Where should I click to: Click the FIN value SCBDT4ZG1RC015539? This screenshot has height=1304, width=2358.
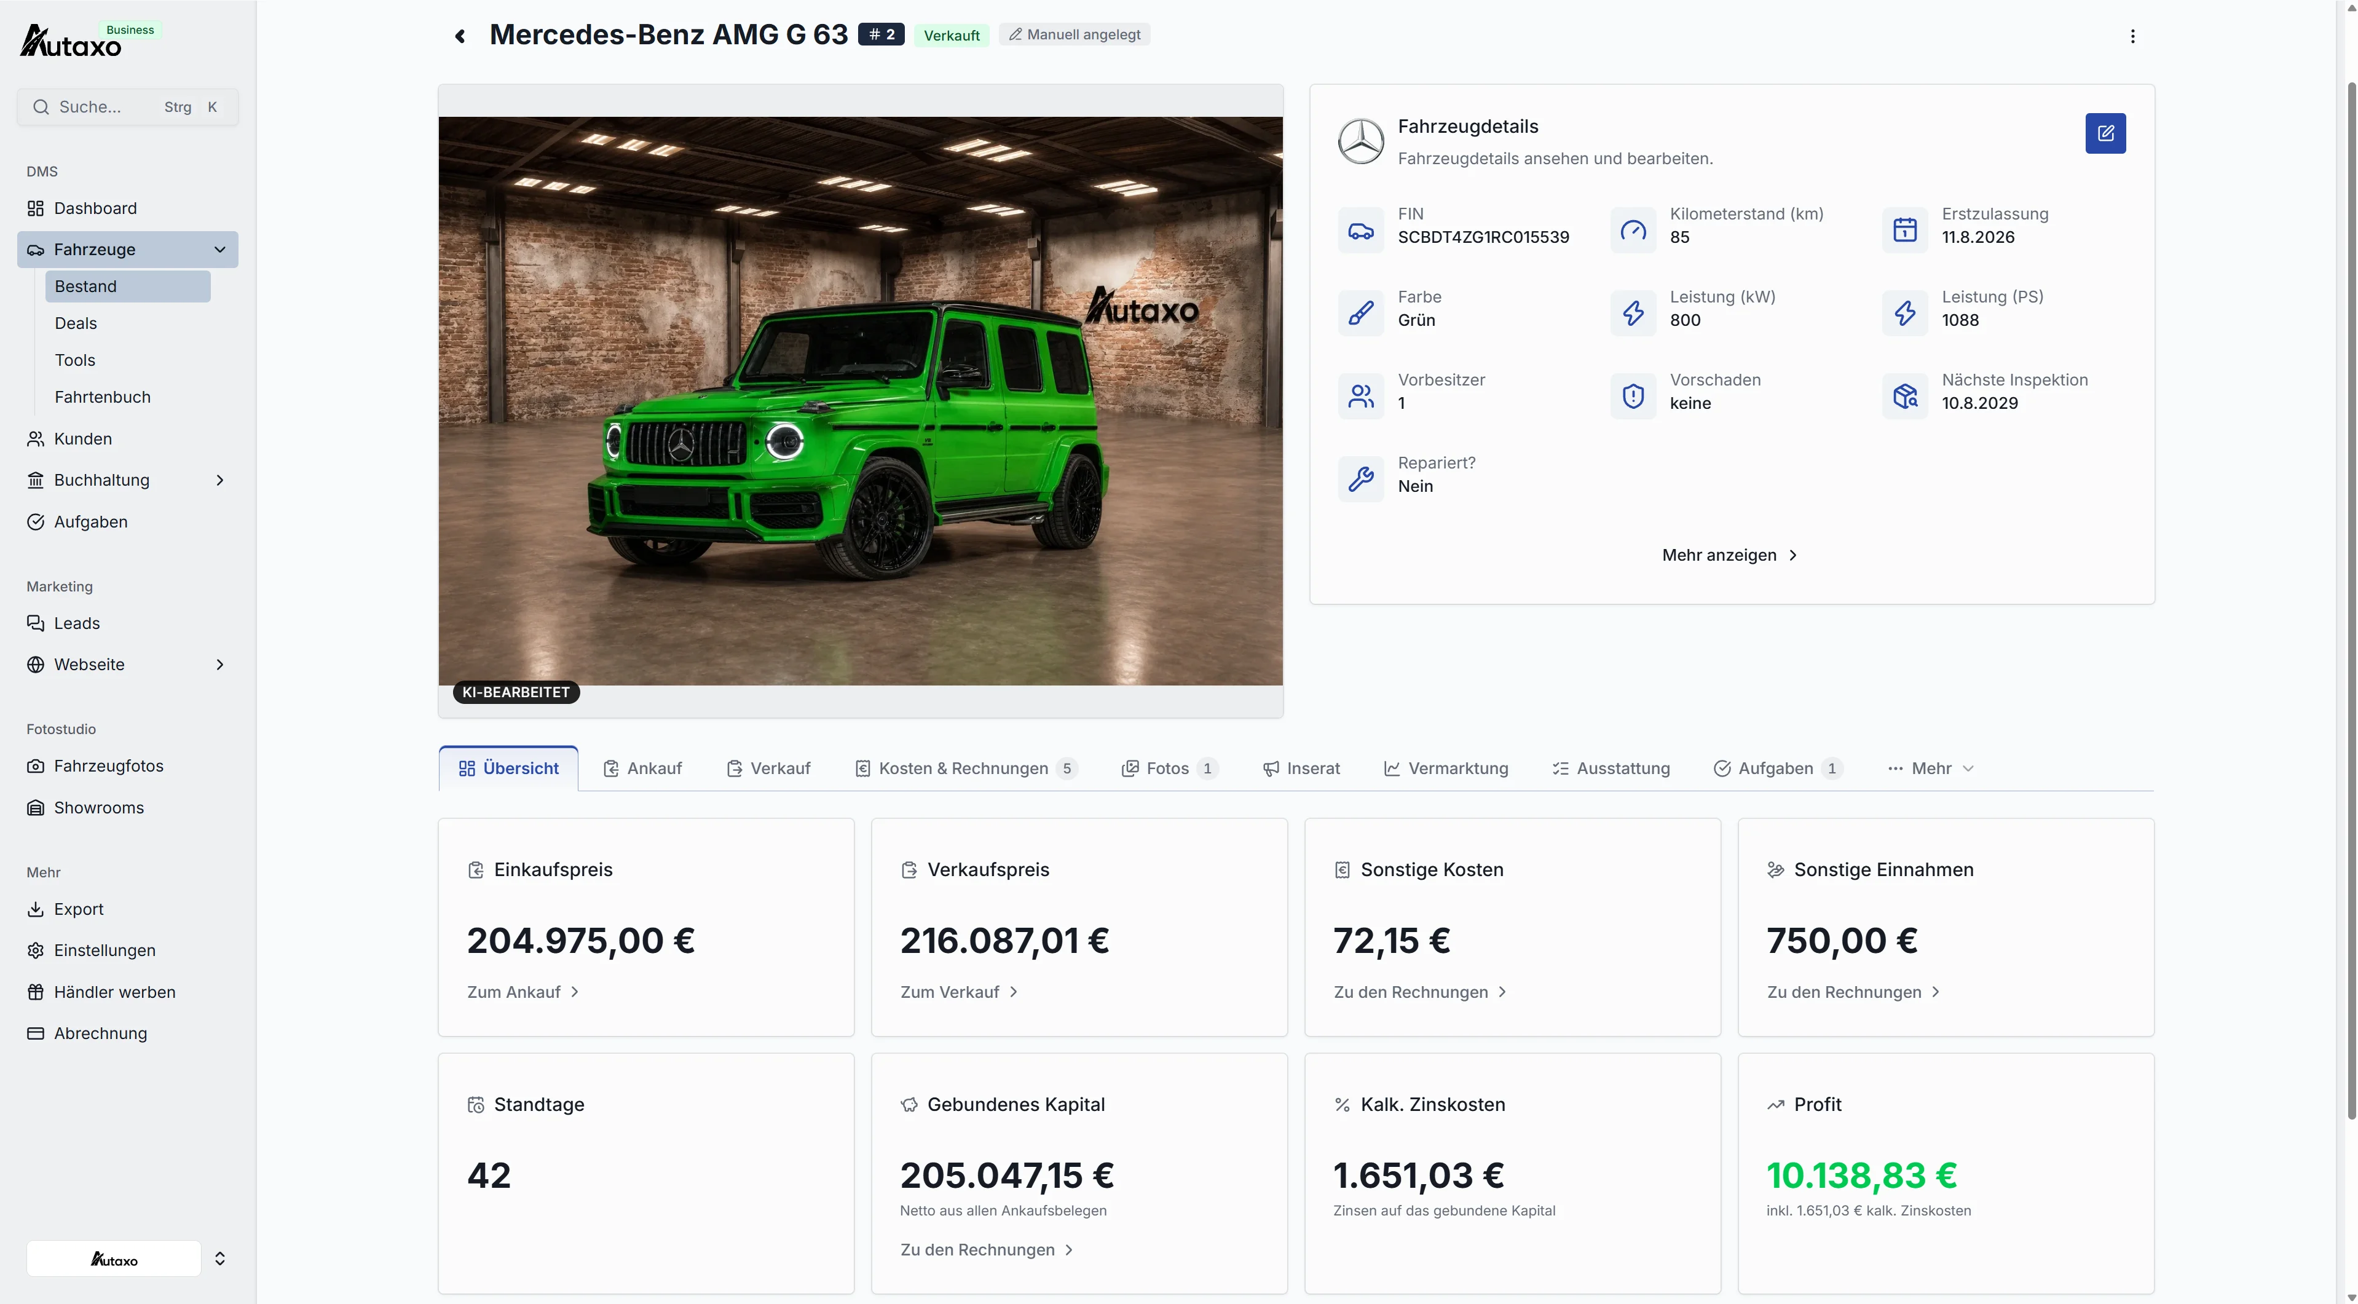tap(1483, 237)
